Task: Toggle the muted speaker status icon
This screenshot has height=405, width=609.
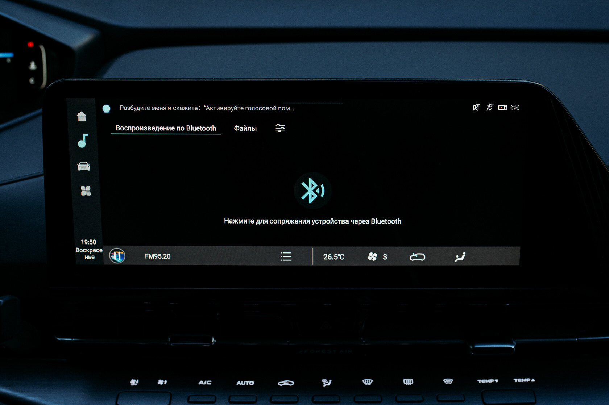Action: pyautogui.click(x=476, y=107)
